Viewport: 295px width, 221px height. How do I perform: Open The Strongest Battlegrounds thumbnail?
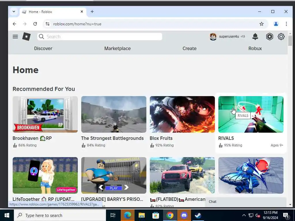pyautogui.click(x=114, y=114)
